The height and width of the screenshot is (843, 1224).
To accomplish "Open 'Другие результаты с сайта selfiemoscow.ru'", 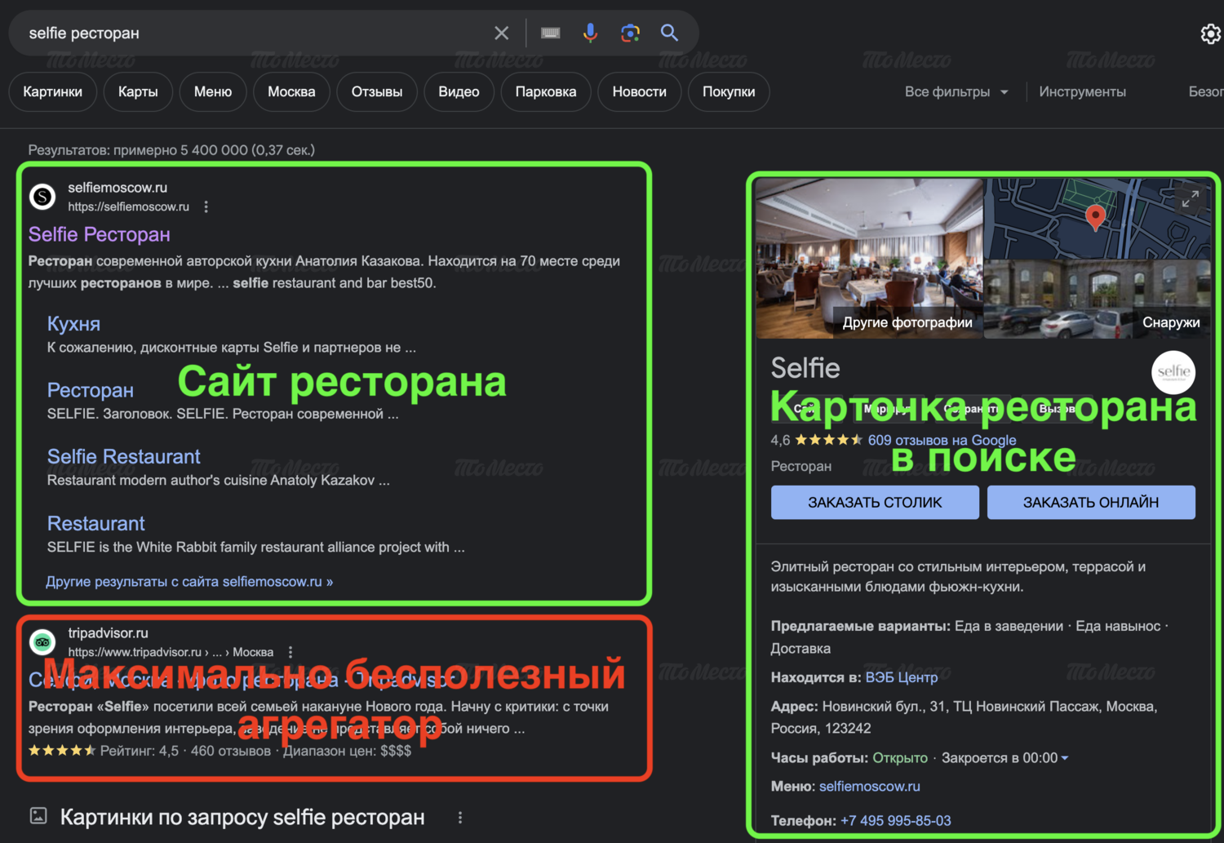I will coord(189,582).
